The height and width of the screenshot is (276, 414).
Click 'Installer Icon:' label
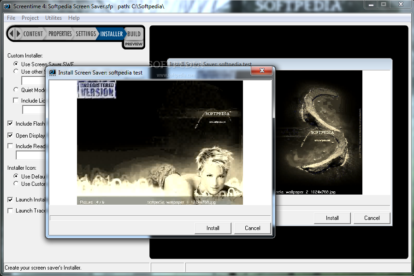coord(22,168)
